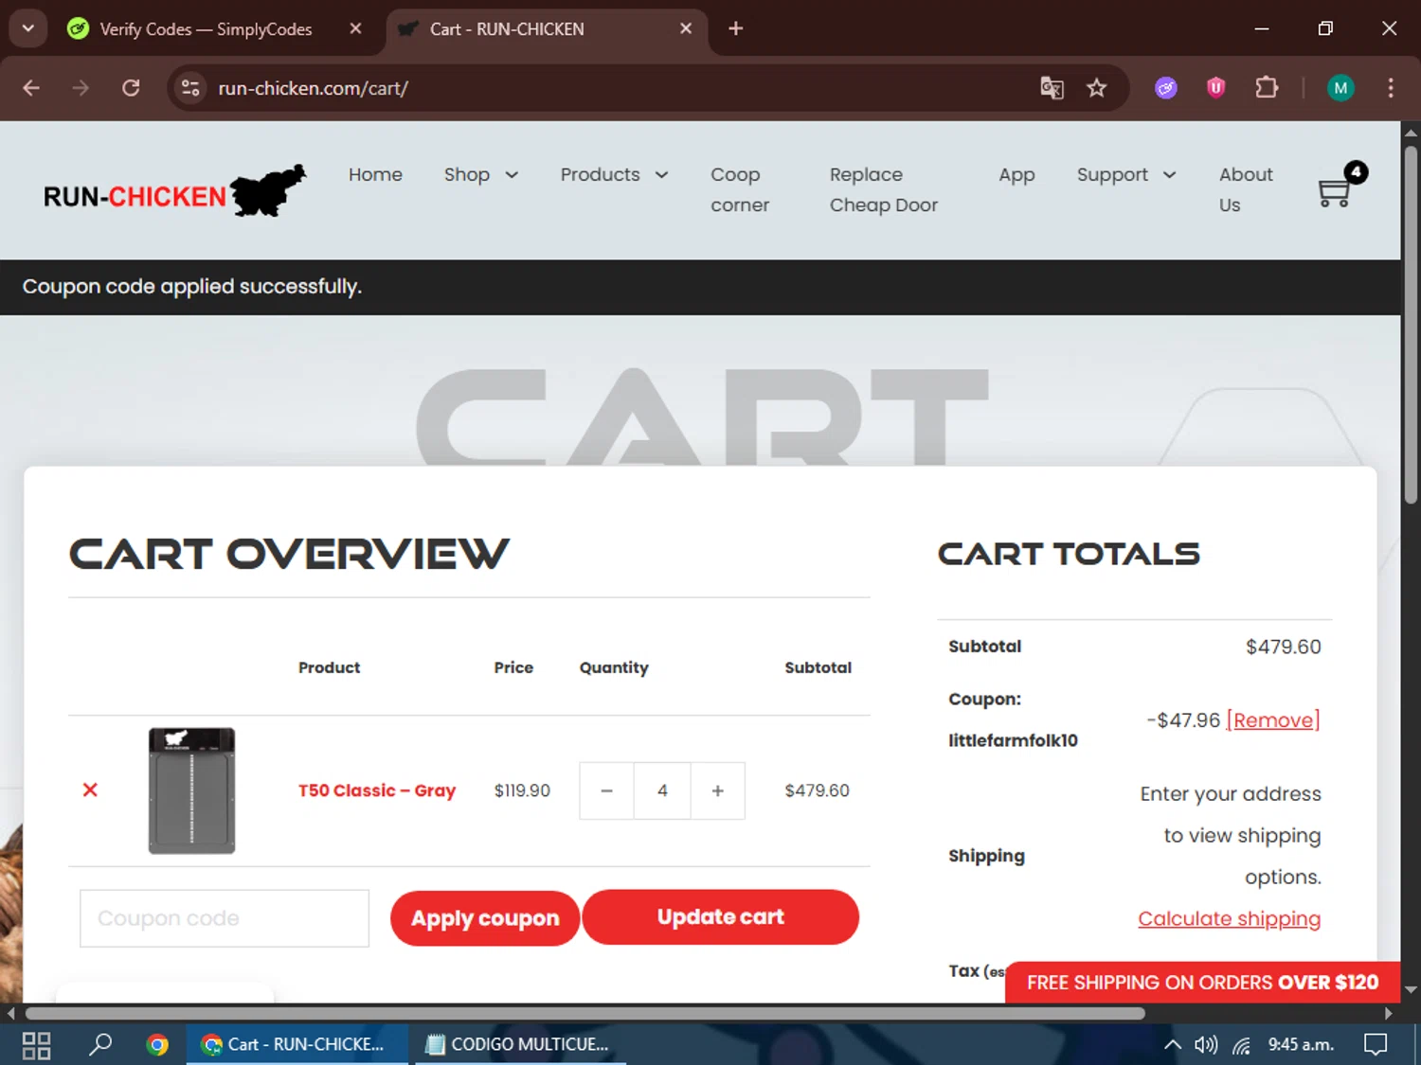Open the Chrome profile avatar M

[x=1340, y=88]
